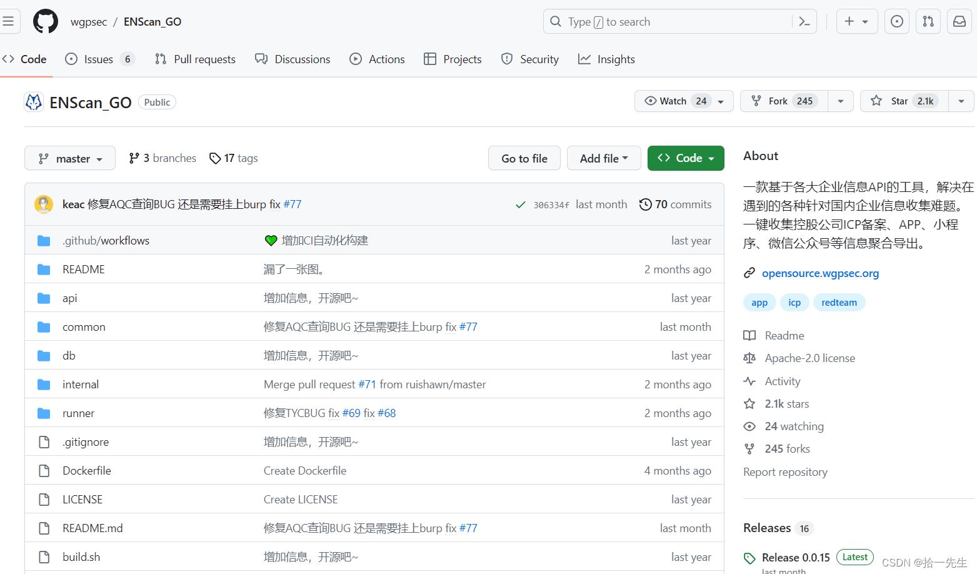The height and width of the screenshot is (574, 977).
Task: Click the redteam topic tag
Action: [x=839, y=303]
